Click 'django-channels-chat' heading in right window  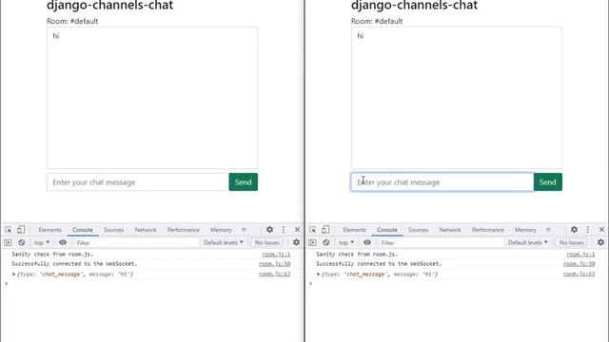415,6
